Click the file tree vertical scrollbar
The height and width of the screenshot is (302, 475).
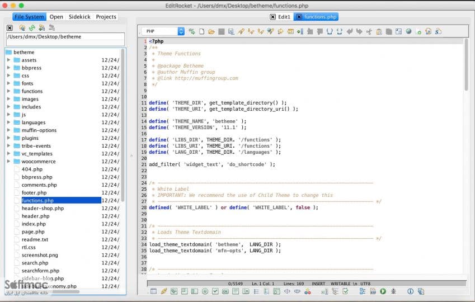click(123, 126)
